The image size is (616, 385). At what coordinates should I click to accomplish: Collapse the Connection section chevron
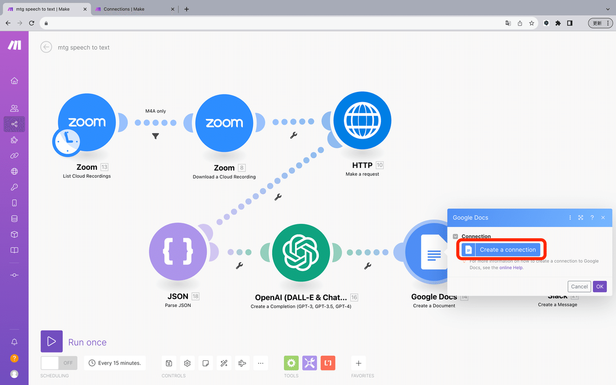tap(455, 236)
